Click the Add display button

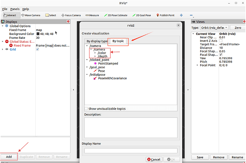pyautogui.click(x=9, y=157)
